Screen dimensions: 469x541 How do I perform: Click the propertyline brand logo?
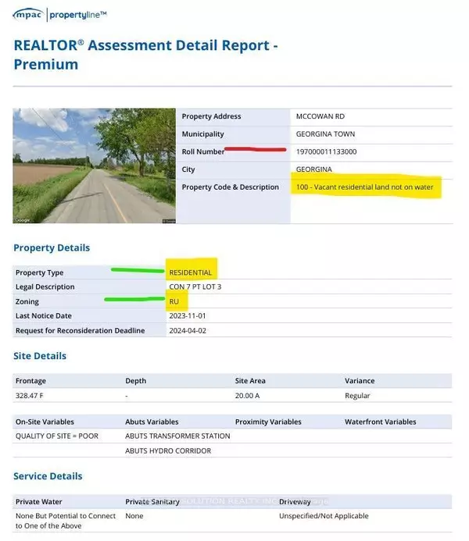point(79,14)
